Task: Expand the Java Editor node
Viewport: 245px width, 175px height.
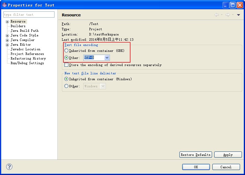Action: tap(7, 45)
